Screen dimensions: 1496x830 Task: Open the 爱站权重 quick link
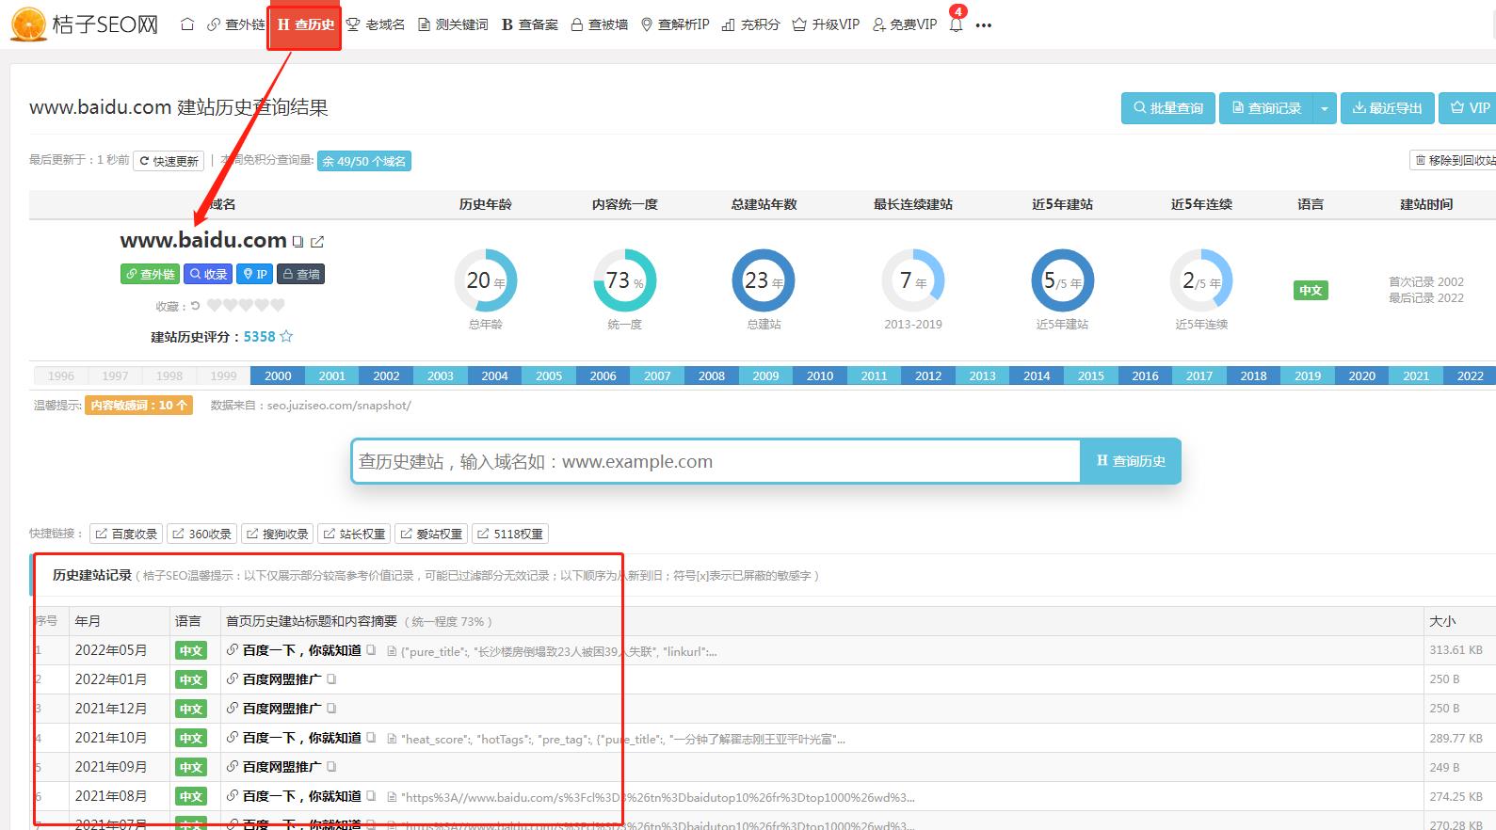click(431, 534)
